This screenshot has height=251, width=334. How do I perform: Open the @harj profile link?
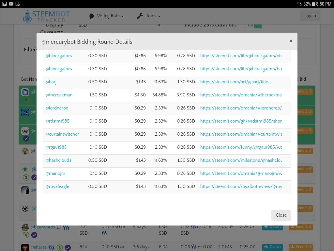pyautogui.click(x=51, y=82)
